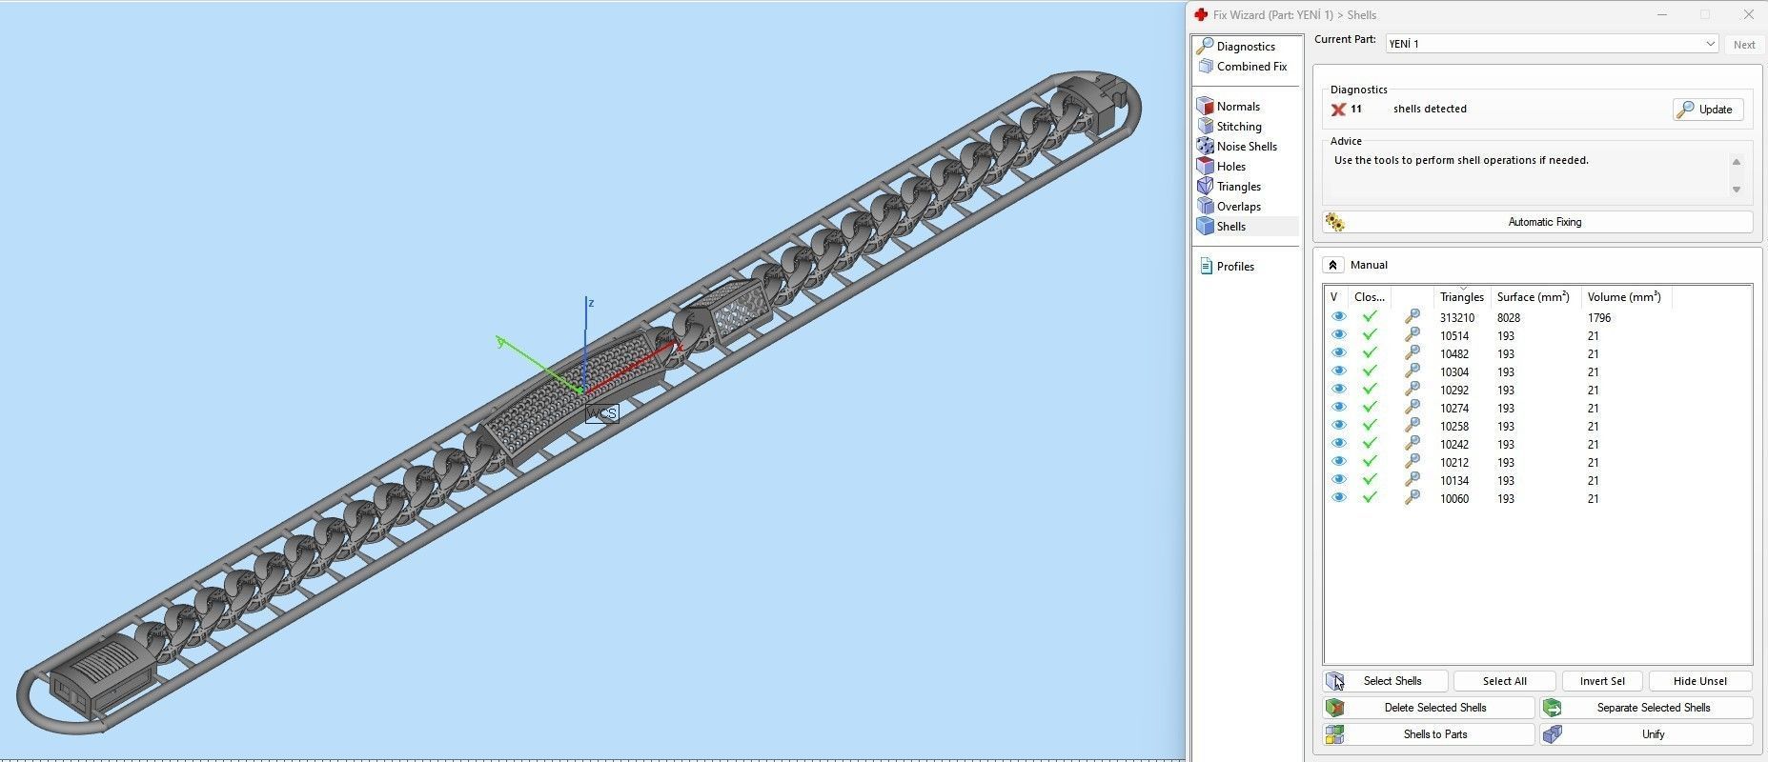Screen dimensions: 1768x762
Task: Click the closed checkmark of the 313210 shell
Action: pos(1370,316)
